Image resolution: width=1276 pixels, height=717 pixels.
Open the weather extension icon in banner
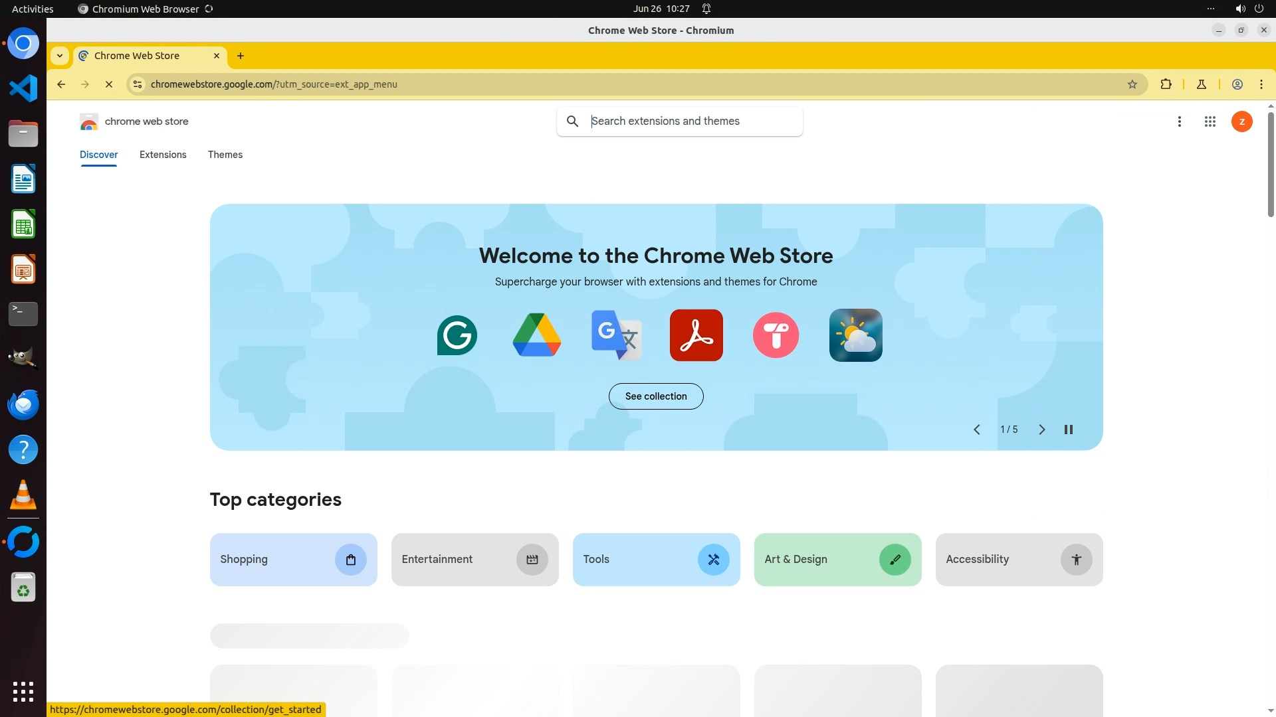pyautogui.click(x=855, y=335)
